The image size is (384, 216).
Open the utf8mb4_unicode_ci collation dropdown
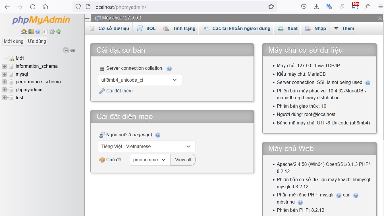pos(140,80)
